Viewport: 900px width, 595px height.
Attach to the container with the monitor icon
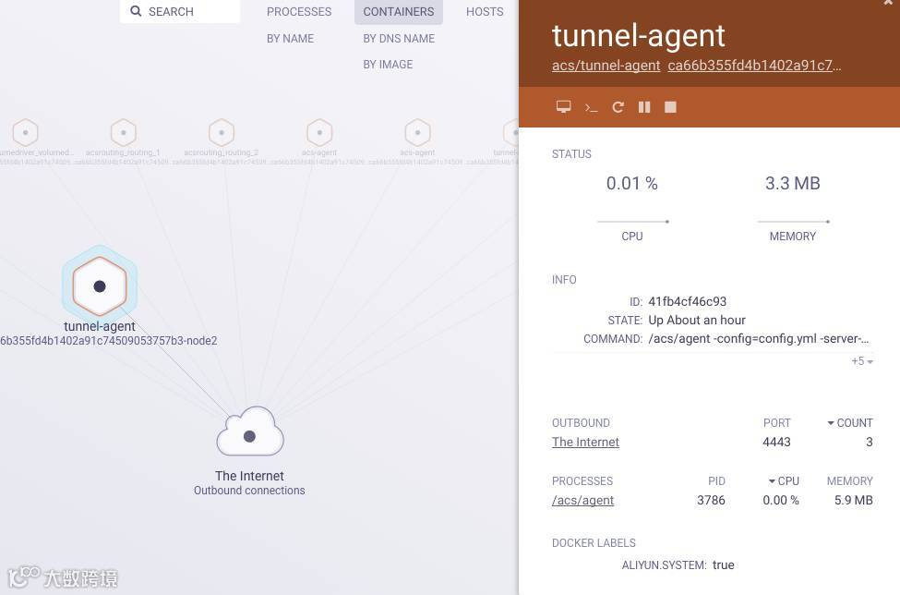click(563, 107)
